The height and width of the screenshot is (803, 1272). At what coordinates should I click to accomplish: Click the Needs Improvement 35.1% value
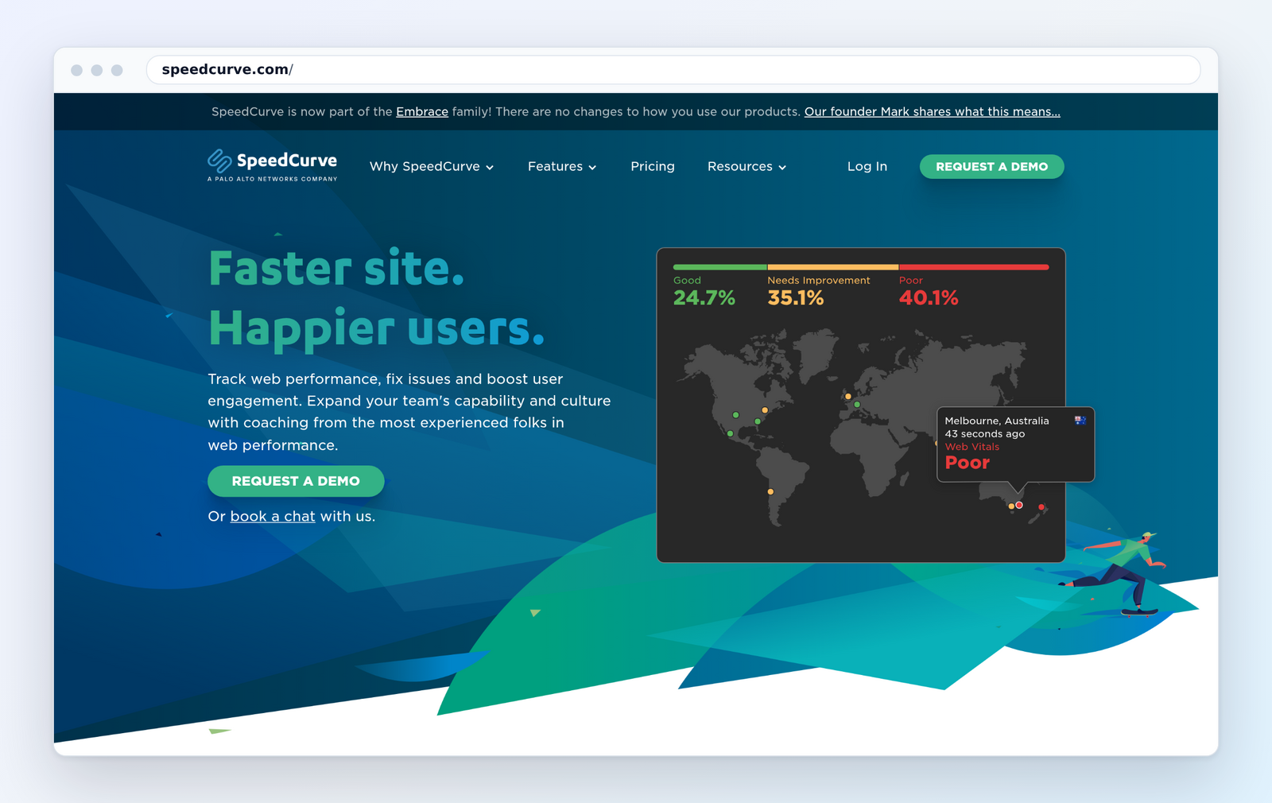tap(796, 298)
